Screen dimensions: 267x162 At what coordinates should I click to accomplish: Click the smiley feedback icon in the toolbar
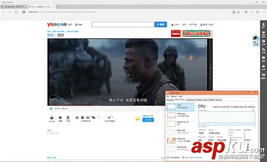(258, 12)
